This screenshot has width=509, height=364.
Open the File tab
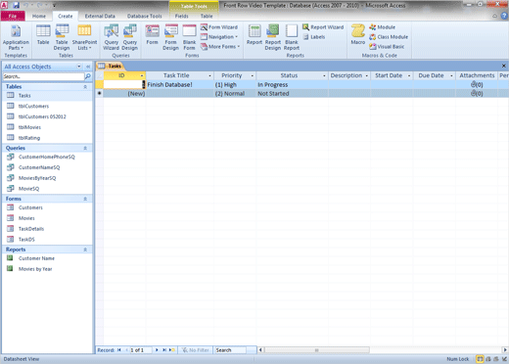[x=13, y=16]
